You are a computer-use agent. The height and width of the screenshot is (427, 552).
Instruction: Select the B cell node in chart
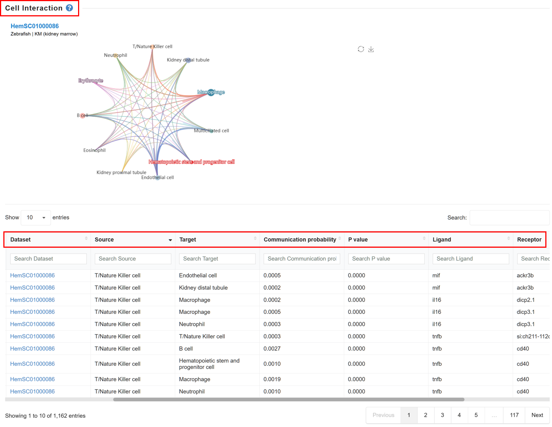tap(83, 116)
